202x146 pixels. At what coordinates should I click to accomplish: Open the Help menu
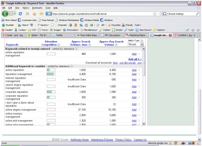click(x=55, y=8)
